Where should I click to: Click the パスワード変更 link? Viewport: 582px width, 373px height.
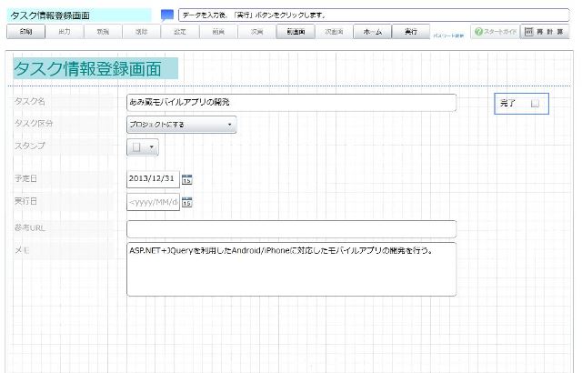tap(446, 34)
